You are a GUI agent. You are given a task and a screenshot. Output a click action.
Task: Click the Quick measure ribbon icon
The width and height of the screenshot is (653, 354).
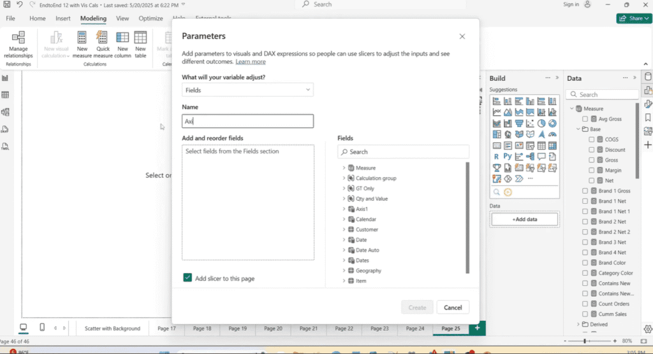[103, 45]
